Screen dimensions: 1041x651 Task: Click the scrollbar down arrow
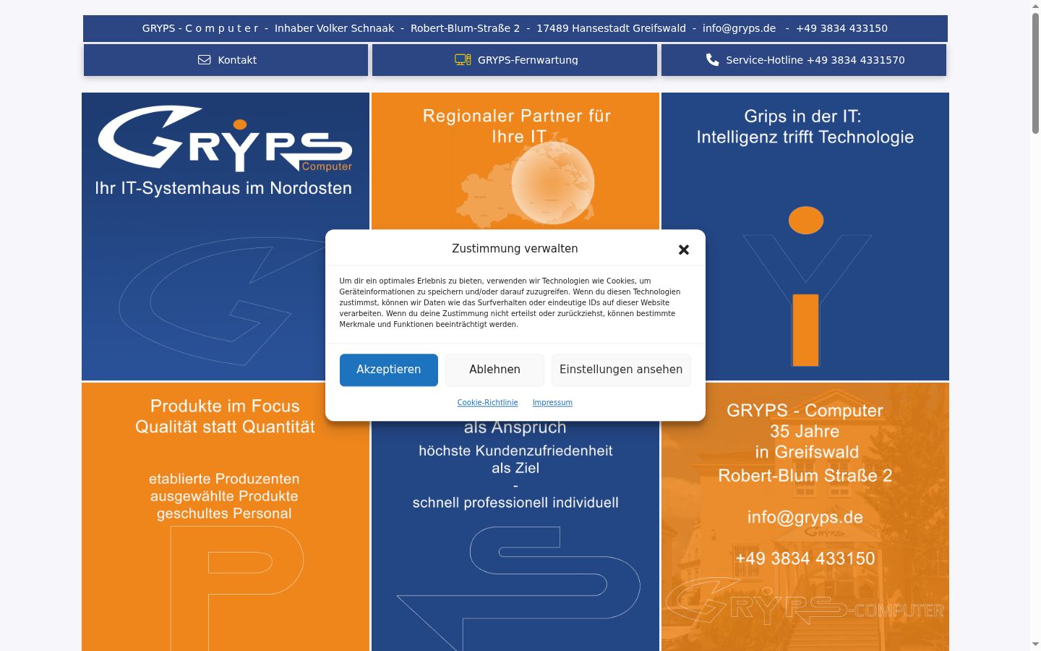(1035, 644)
